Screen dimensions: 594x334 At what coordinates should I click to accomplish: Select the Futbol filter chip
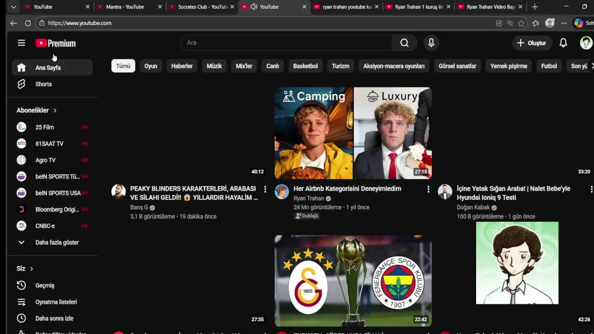(549, 66)
